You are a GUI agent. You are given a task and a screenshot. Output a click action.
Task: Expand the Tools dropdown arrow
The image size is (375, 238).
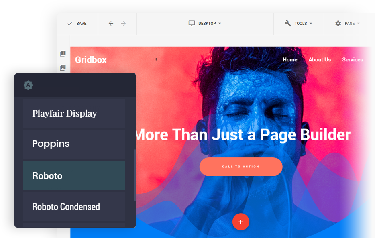pos(311,24)
